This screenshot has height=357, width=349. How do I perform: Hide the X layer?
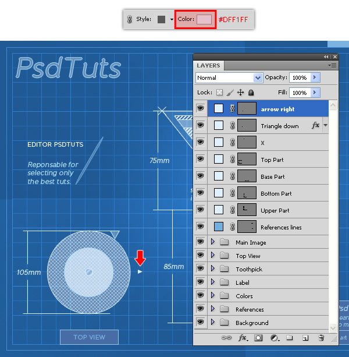pyautogui.click(x=200, y=142)
